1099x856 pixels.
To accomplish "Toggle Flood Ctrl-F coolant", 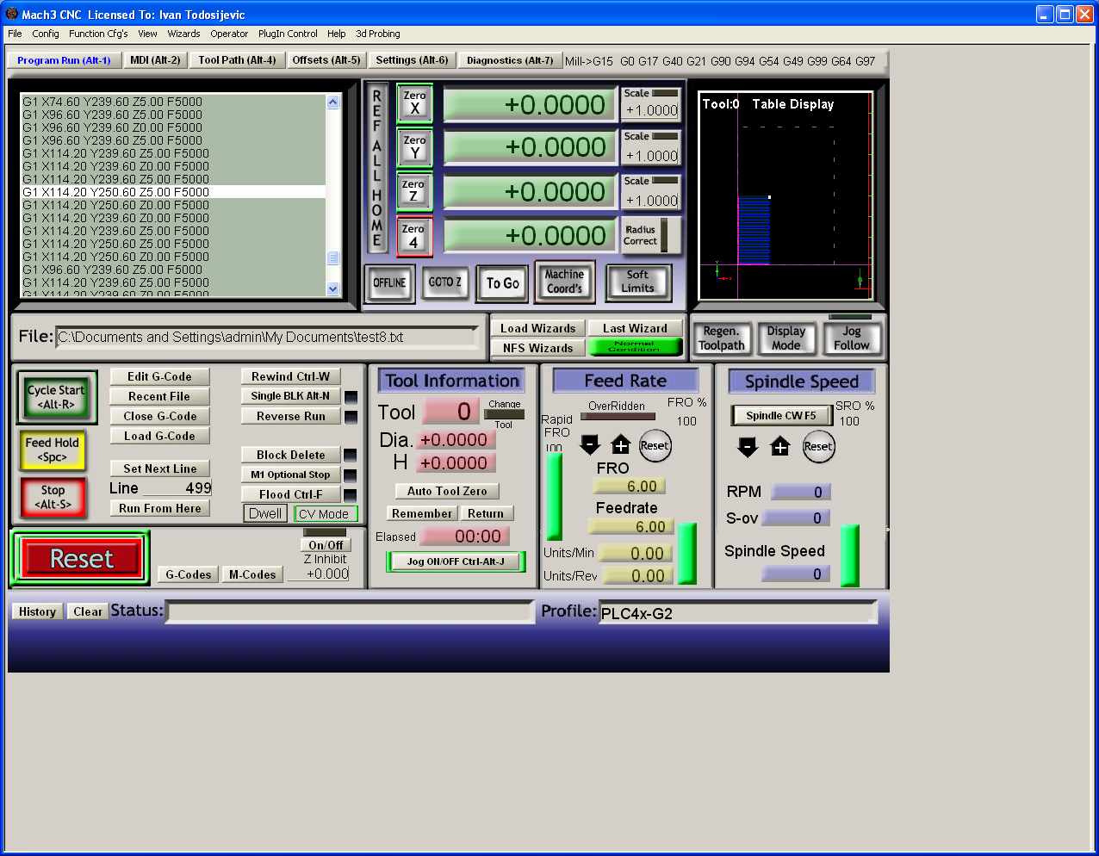I will tap(290, 494).
